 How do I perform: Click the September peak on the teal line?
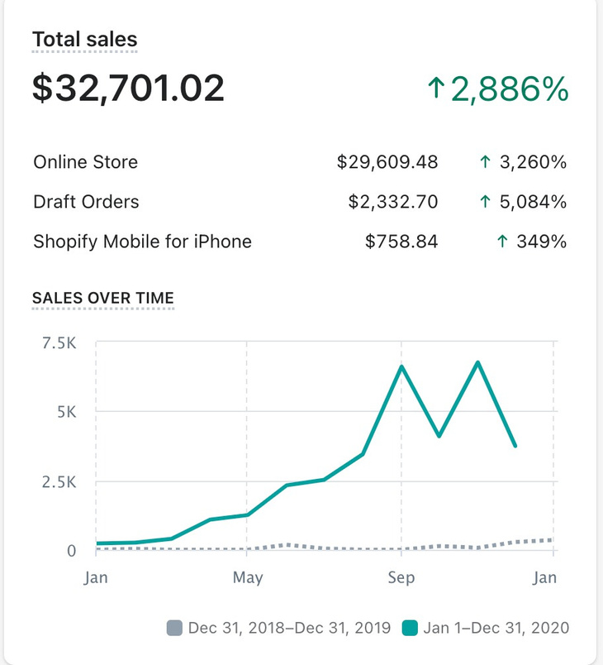401,366
